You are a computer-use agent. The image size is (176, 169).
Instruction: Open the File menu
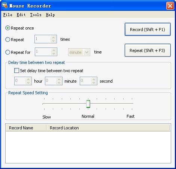(8, 15)
